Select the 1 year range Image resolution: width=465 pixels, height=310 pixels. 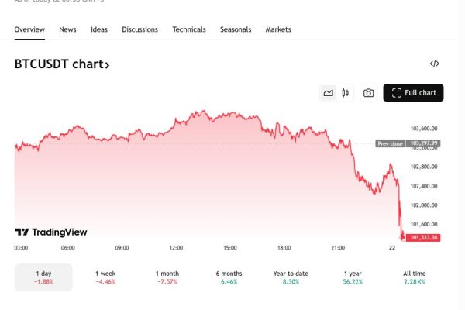(x=353, y=277)
